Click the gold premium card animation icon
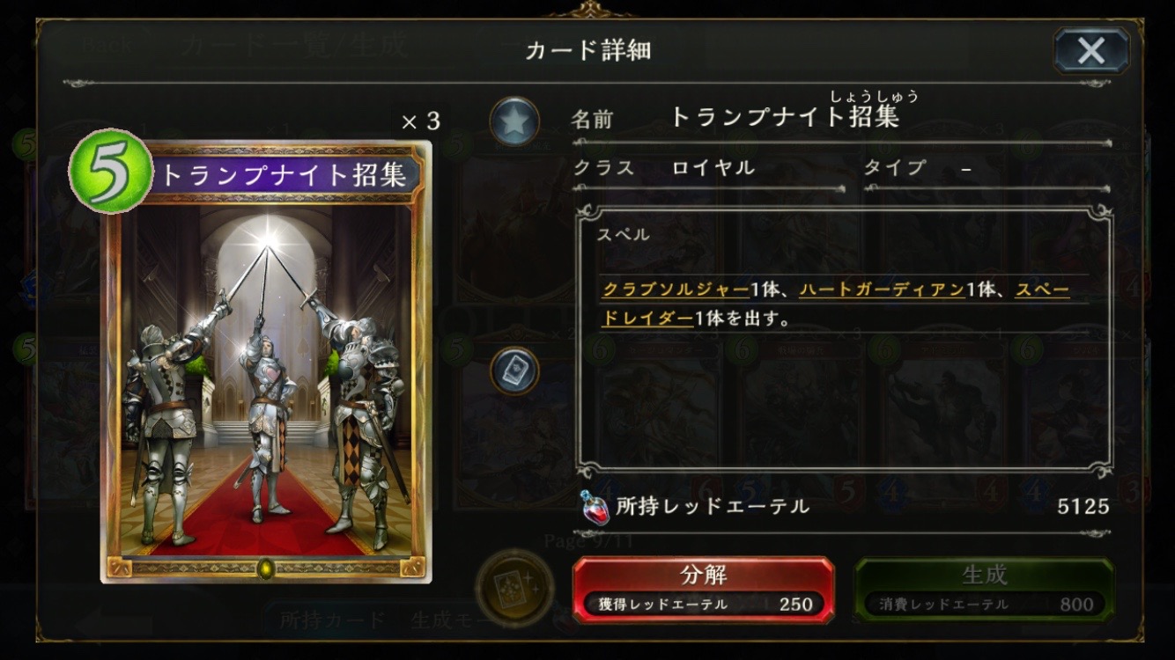 click(514, 590)
